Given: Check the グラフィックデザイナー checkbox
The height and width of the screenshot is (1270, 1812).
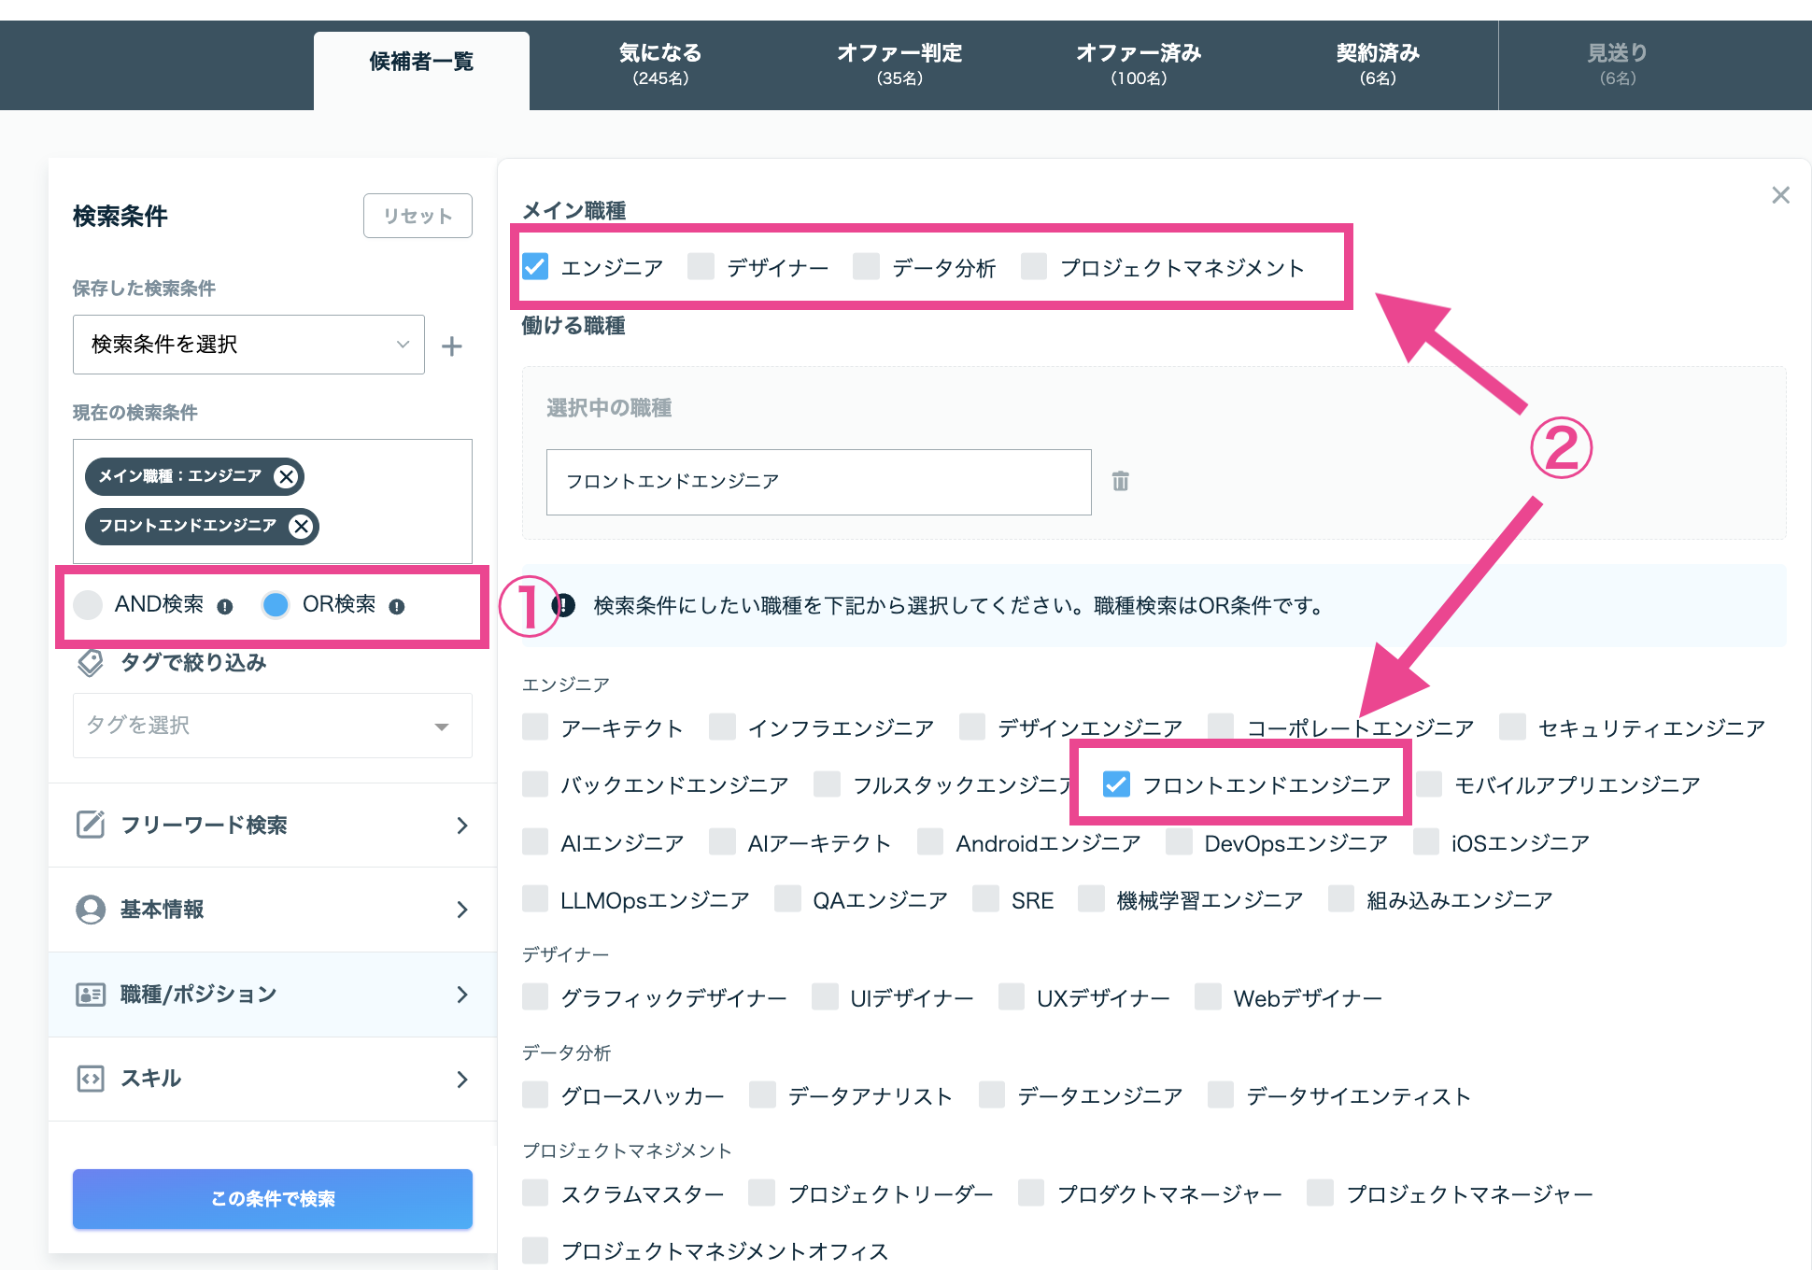Looking at the screenshot, I should click(535, 997).
